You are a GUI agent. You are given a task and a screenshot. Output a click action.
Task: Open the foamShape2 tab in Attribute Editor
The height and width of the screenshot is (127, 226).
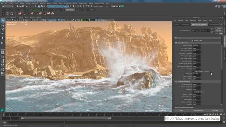(x=186, y=25)
